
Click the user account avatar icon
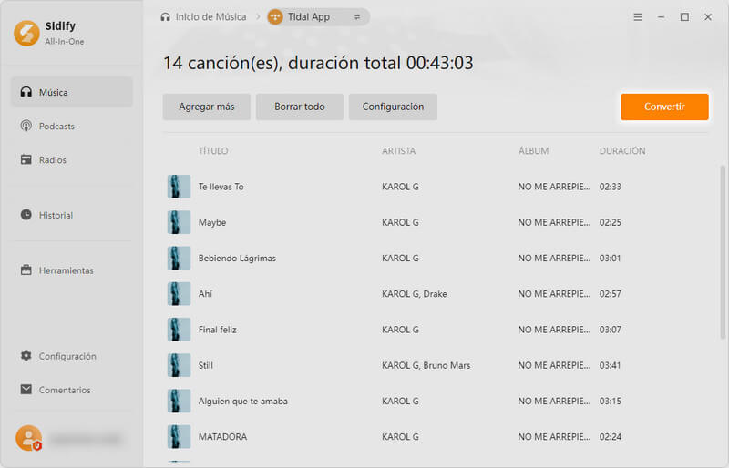[x=29, y=438]
